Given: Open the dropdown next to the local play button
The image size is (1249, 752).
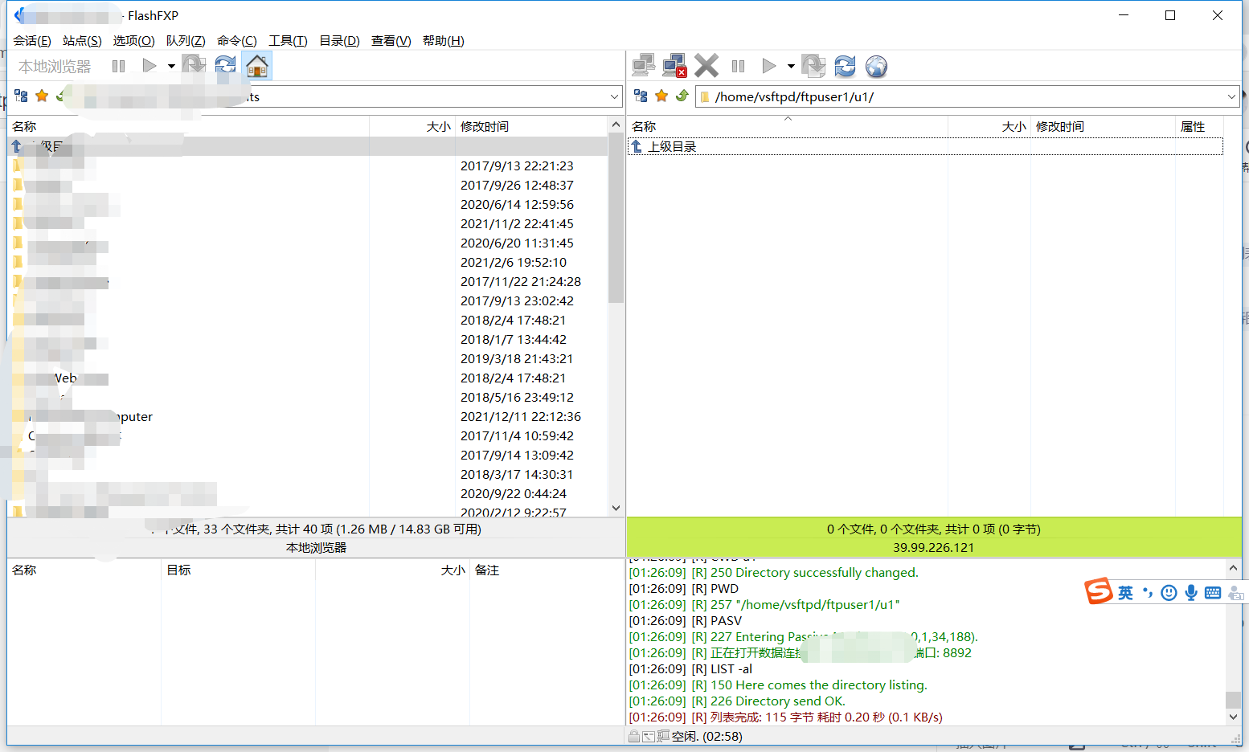Looking at the screenshot, I should pyautogui.click(x=171, y=65).
